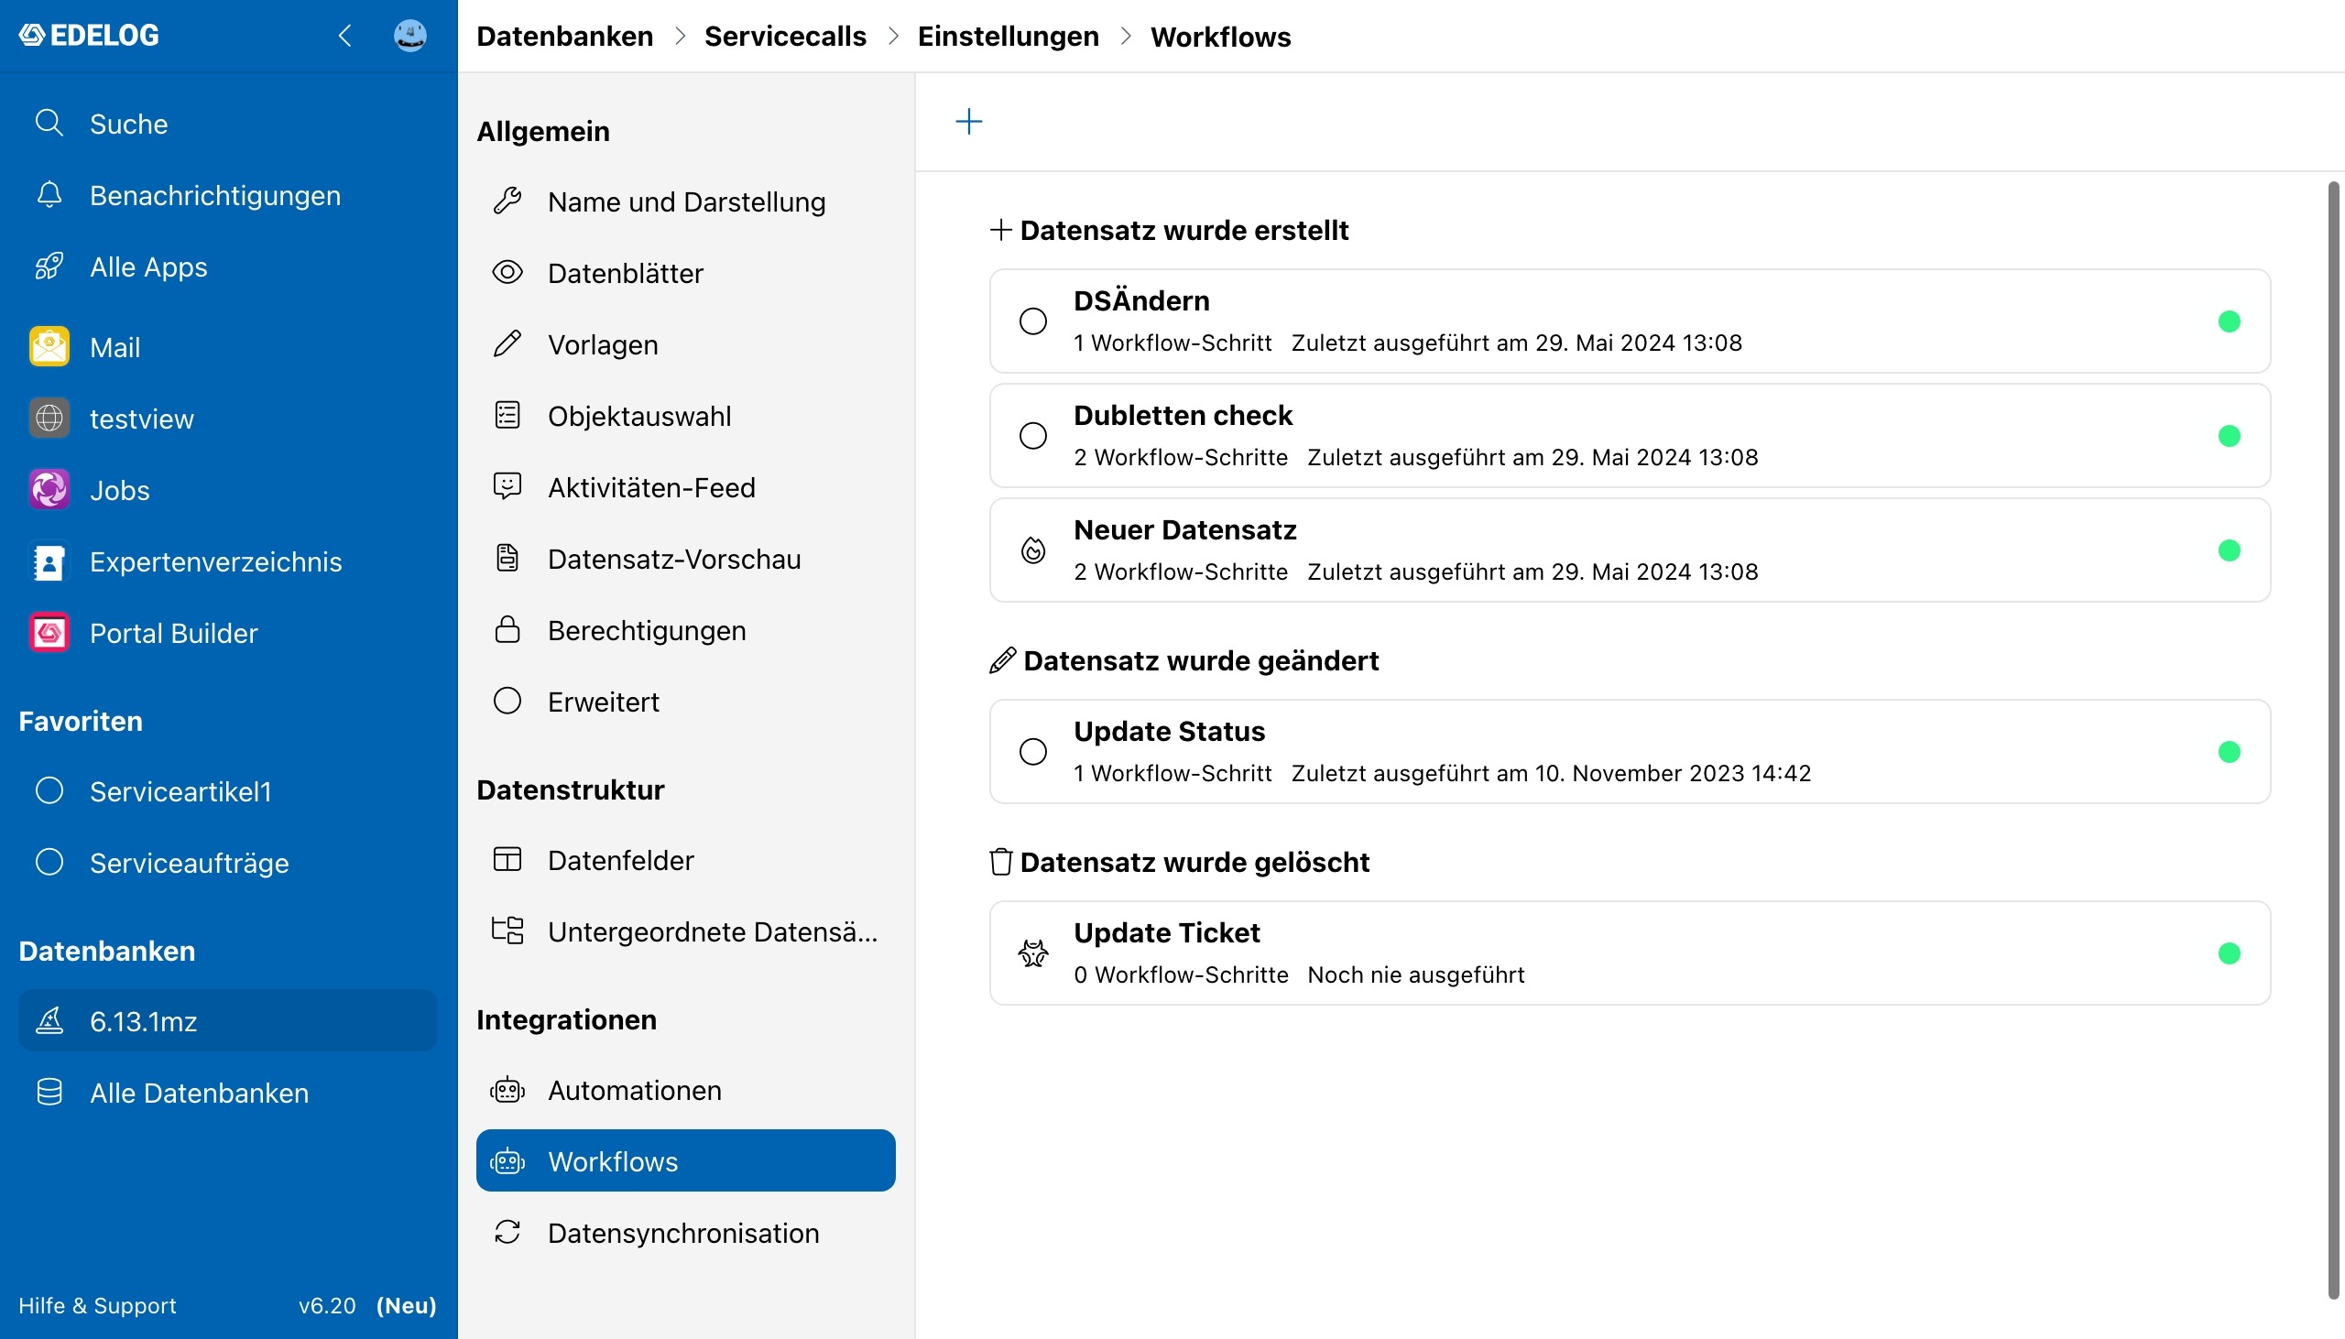The height and width of the screenshot is (1339, 2345).
Task: Toggle green status dot of Dubletten check
Action: [2229, 435]
